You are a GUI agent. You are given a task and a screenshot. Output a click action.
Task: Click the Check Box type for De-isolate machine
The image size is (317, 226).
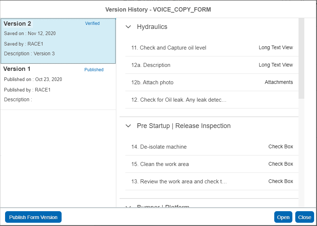point(280,146)
